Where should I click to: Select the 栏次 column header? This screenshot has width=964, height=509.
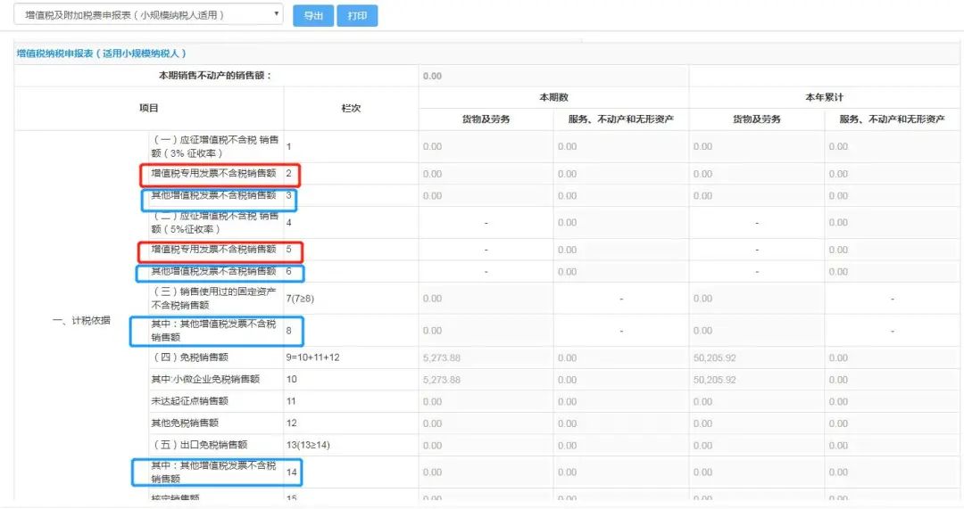(x=351, y=108)
